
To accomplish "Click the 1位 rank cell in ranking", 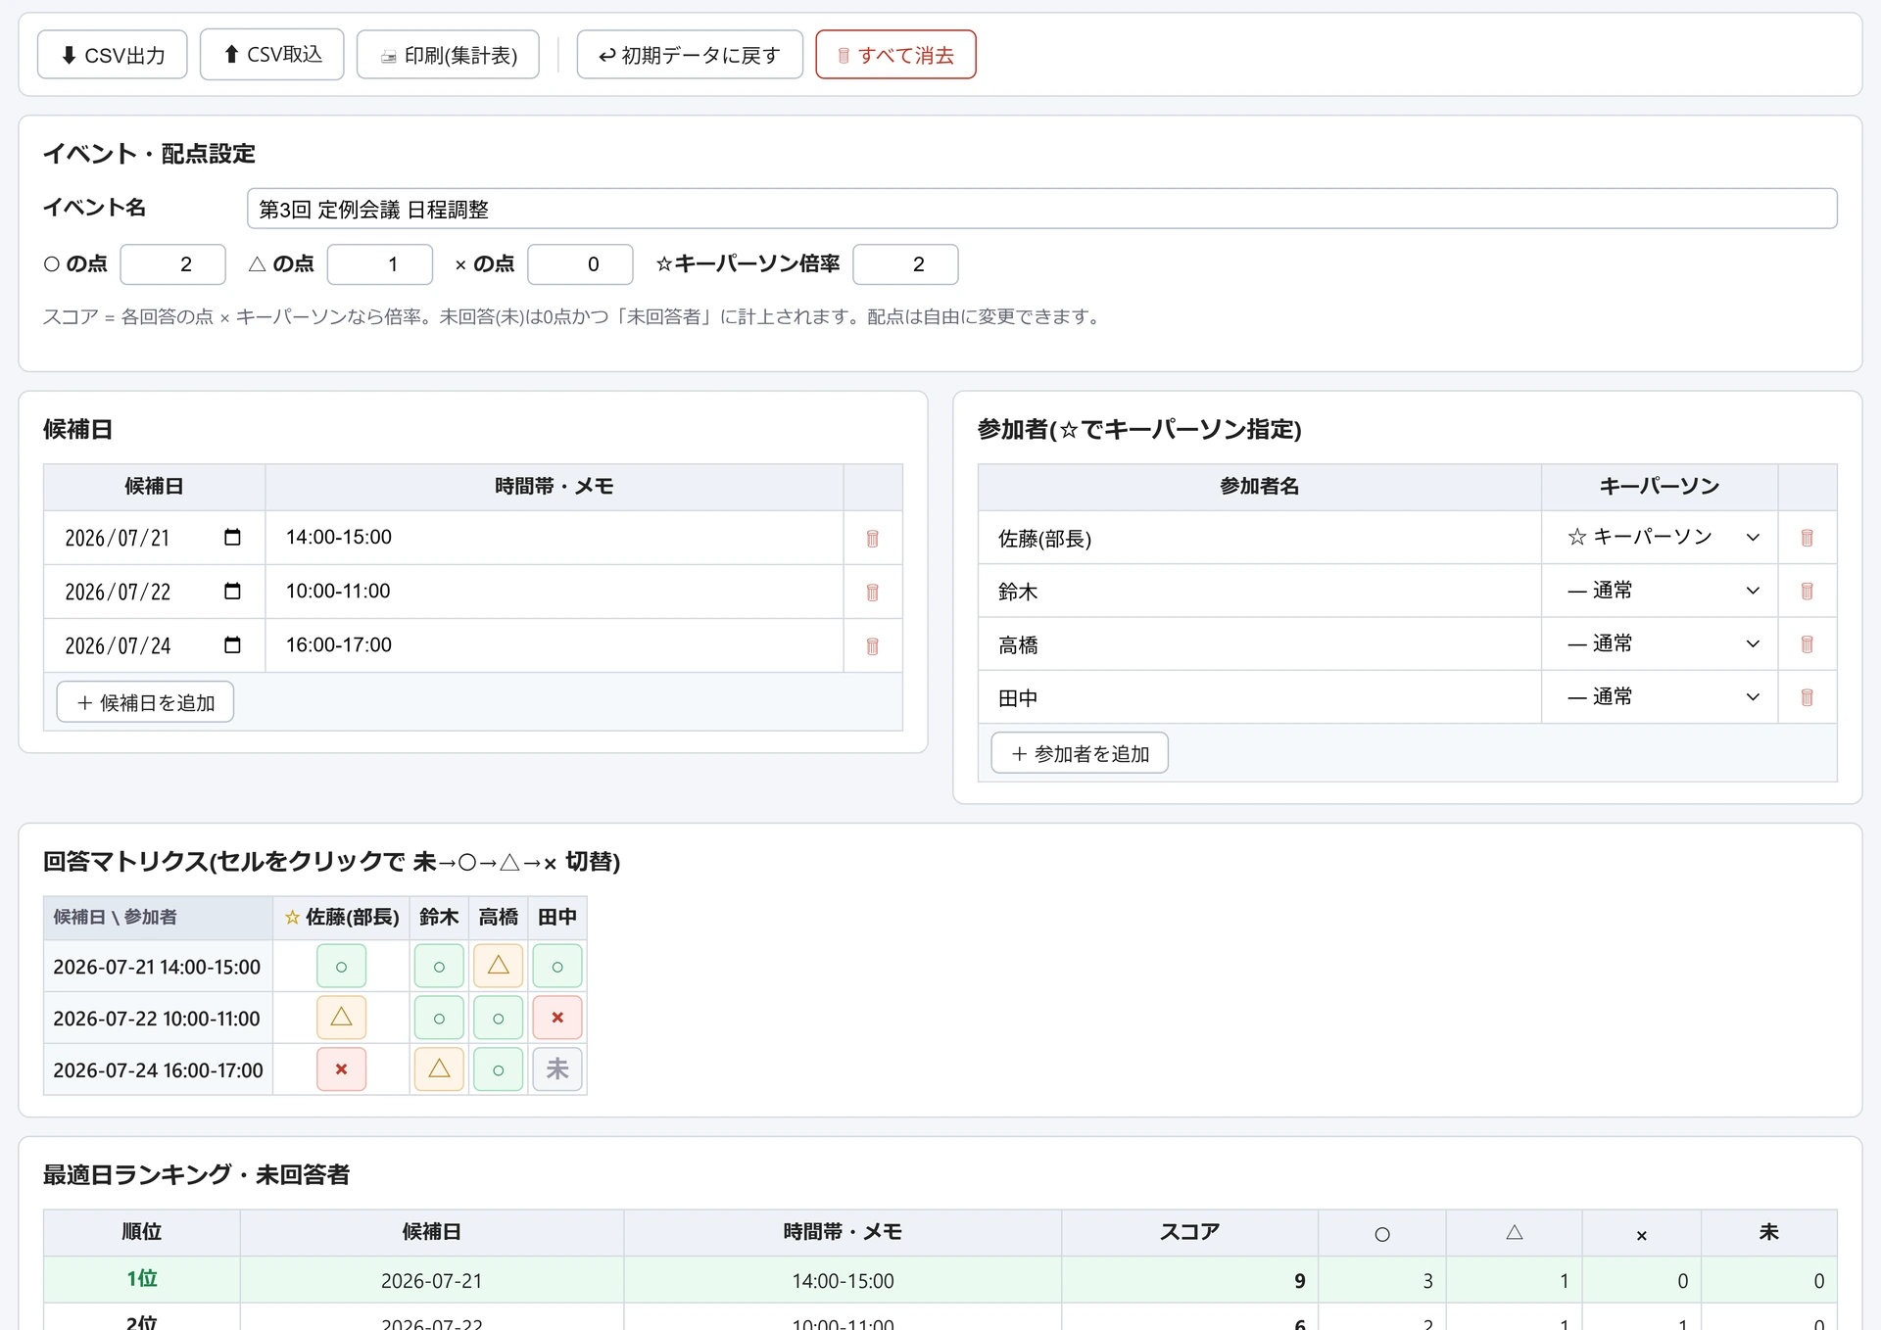I will 142,1279.
